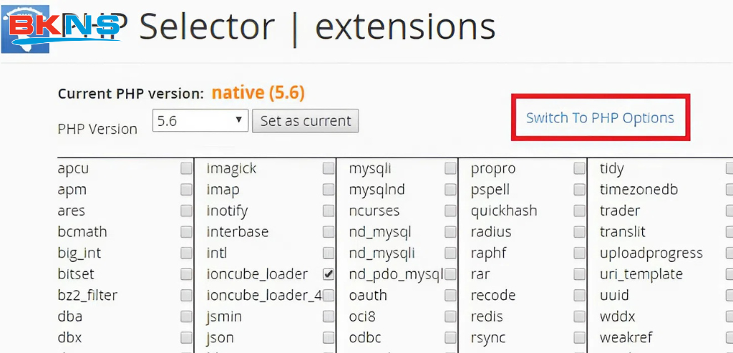Enable the redis extension checkbox
The width and height of the screenshot is (733, 353).
[x=580, y=316]
